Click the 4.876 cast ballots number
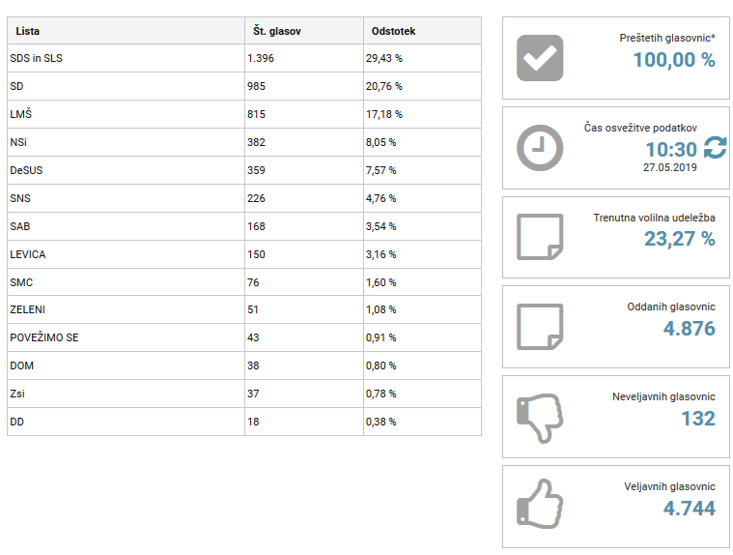 (689, 329)
